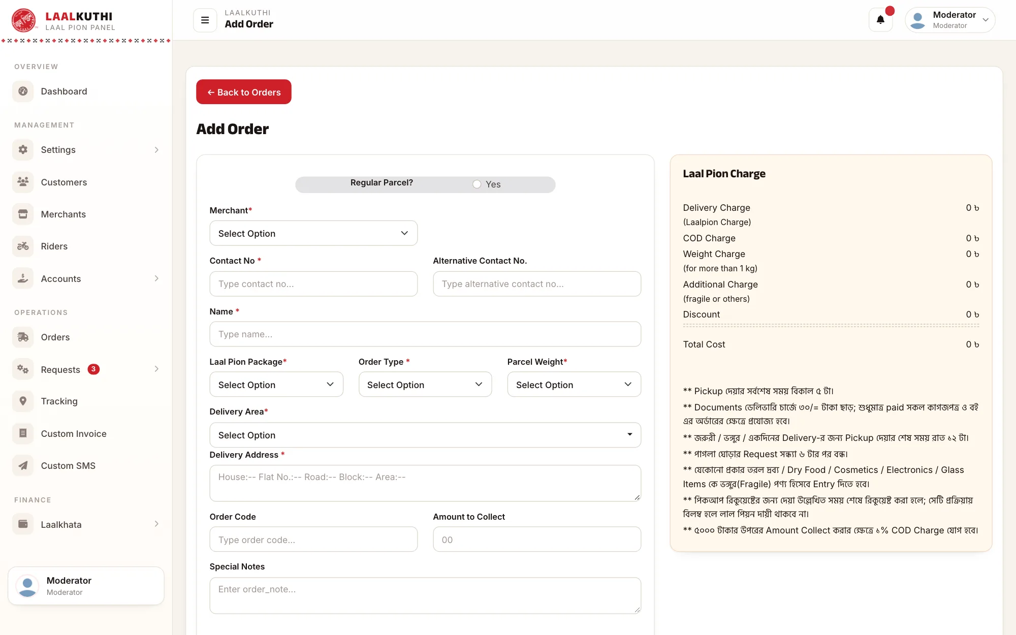Open the Orders menu item
This screenshot has width=1016, height=635.
(x=86, y=337)
